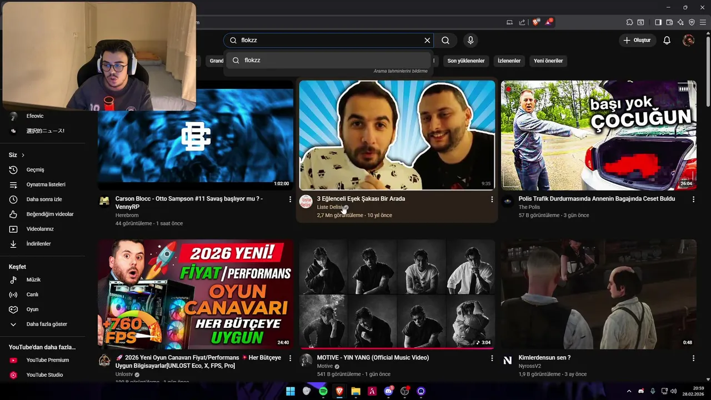Screen dimensions: 711x400
Task: Click the magnifier search button beside the search box
Action: click(x=445, y=40)
